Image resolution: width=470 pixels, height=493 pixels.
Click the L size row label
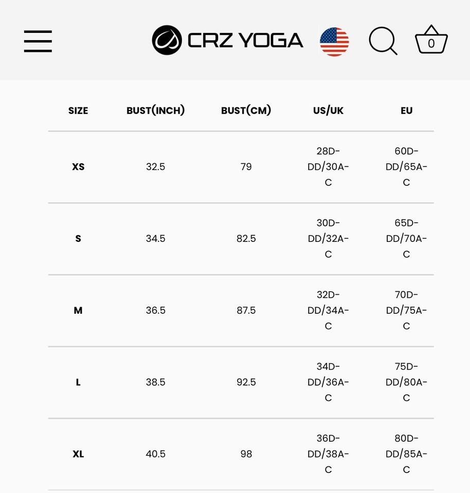point(78,382)
